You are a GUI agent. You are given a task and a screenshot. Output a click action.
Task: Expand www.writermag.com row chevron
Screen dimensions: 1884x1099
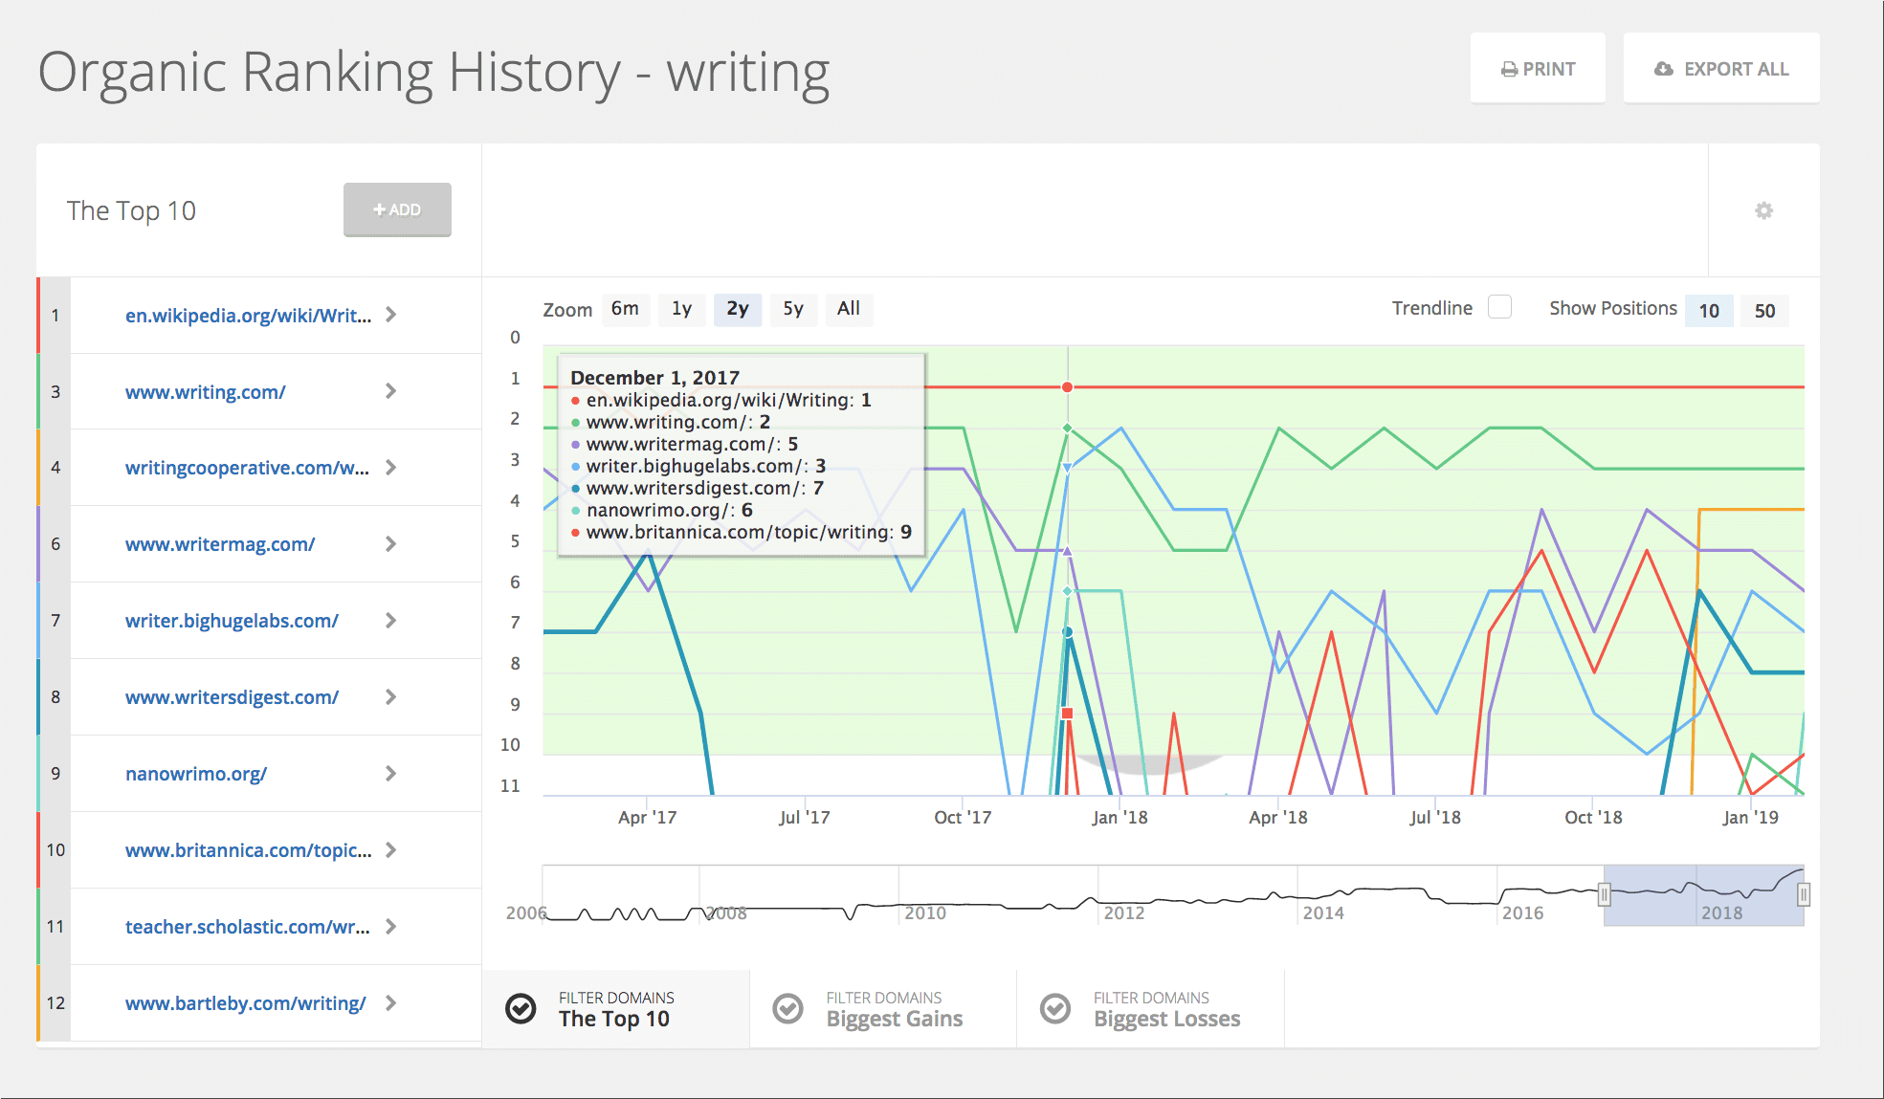(390, 544)
